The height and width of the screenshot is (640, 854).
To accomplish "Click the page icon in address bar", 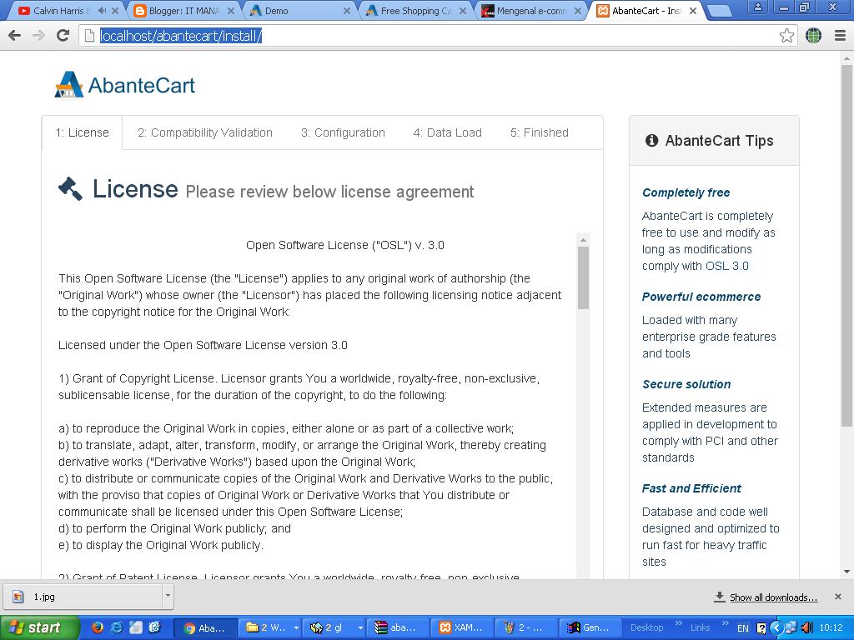I will tap(89, 36).
